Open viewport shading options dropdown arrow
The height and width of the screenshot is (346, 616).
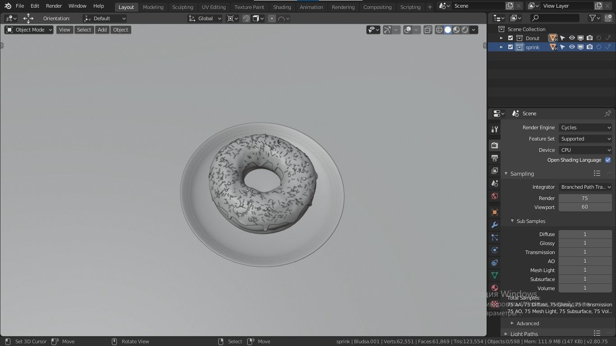(x=473, y=30)
